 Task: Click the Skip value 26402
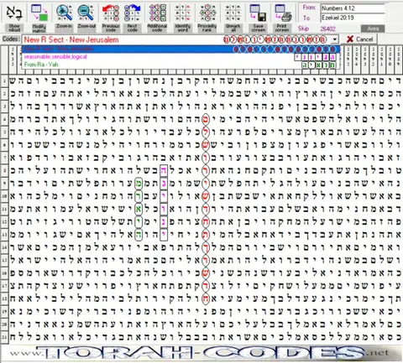[327, 29]
